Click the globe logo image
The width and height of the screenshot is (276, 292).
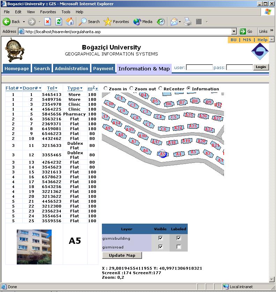(x=15, y=50)
